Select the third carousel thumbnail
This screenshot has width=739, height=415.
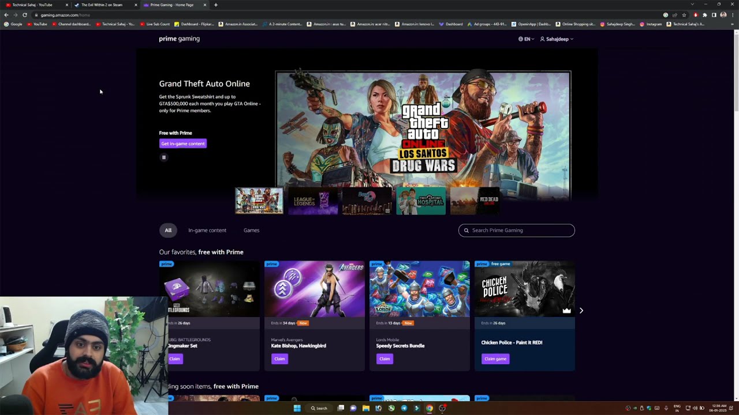(367, 201)
